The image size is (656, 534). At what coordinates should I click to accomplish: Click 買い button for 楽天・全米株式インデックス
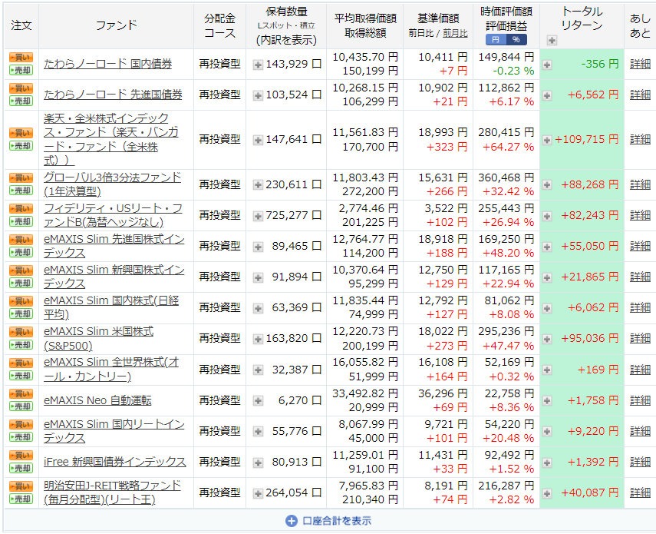tap(21, 133)
